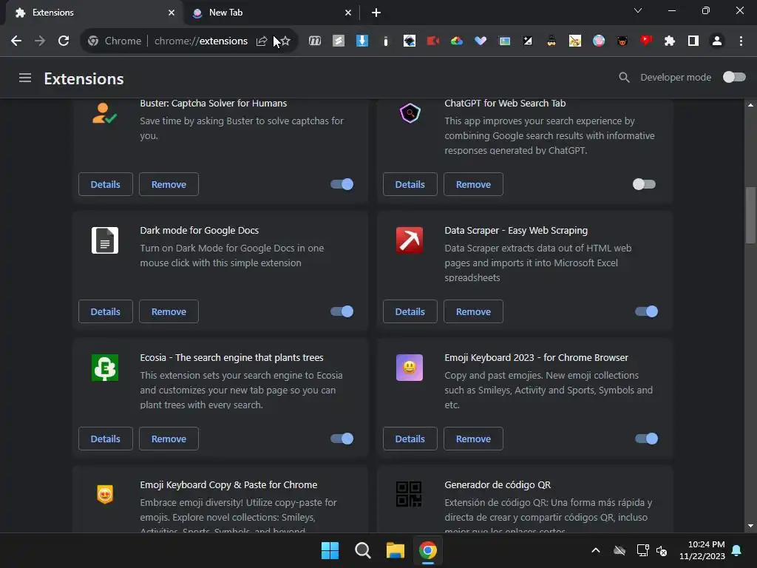Screen dimensions: 757x568
Task: Disable Emoji Keyboard 2023 extension
Action: tap(646, 439)
